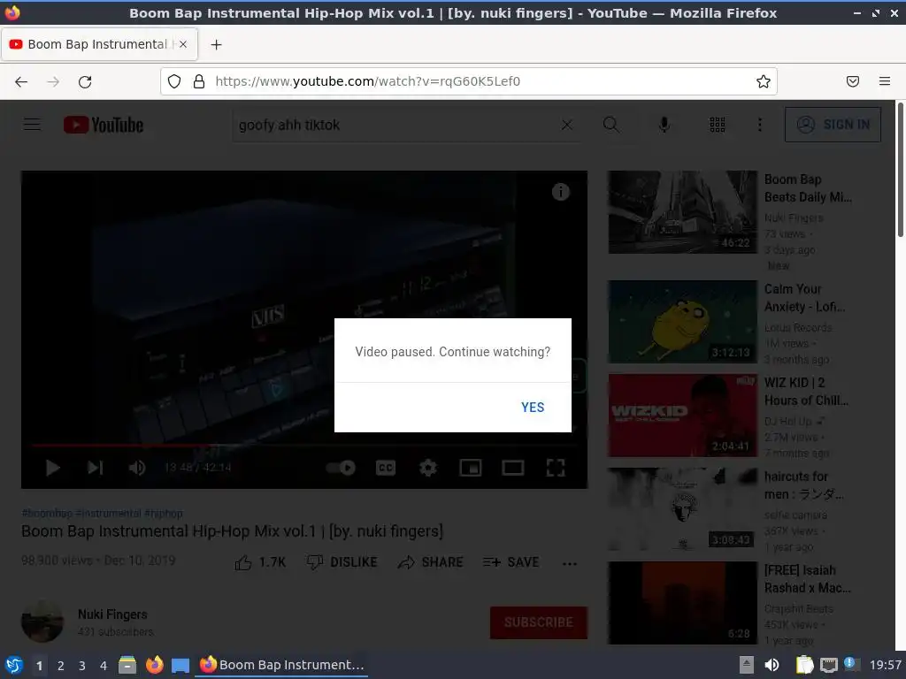Viewport: 906px width, 679px height.
Task: Open the Nuki Fingers channel name
Action: (112, 614)
